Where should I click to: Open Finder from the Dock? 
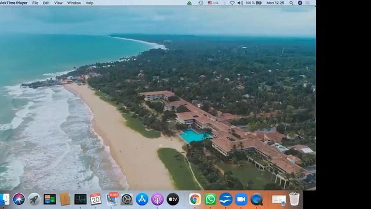[5, 199]
